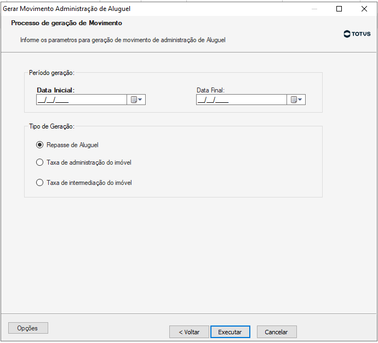Focus the Data Final date field
378x343 pixels.
point(241,100)
